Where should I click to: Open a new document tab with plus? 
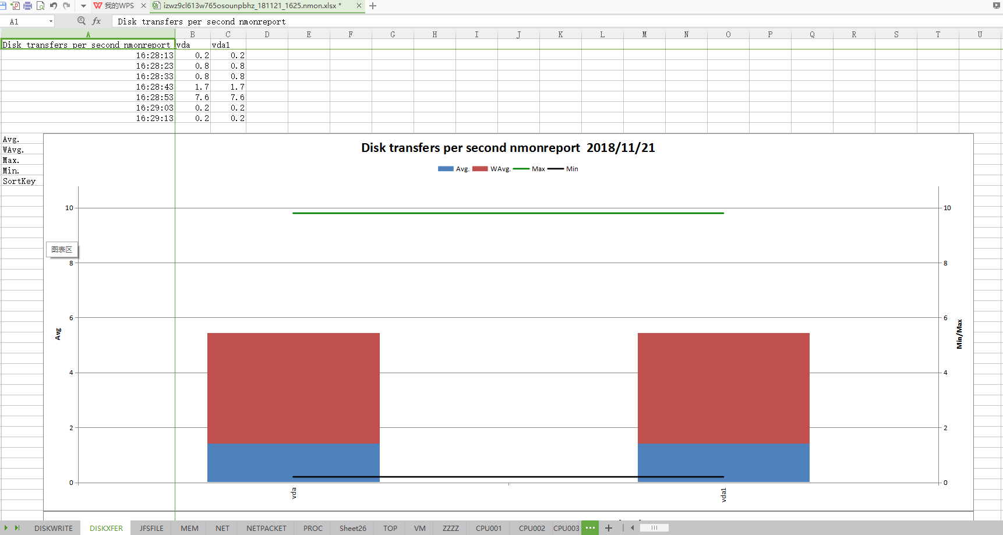click(373, 6)
